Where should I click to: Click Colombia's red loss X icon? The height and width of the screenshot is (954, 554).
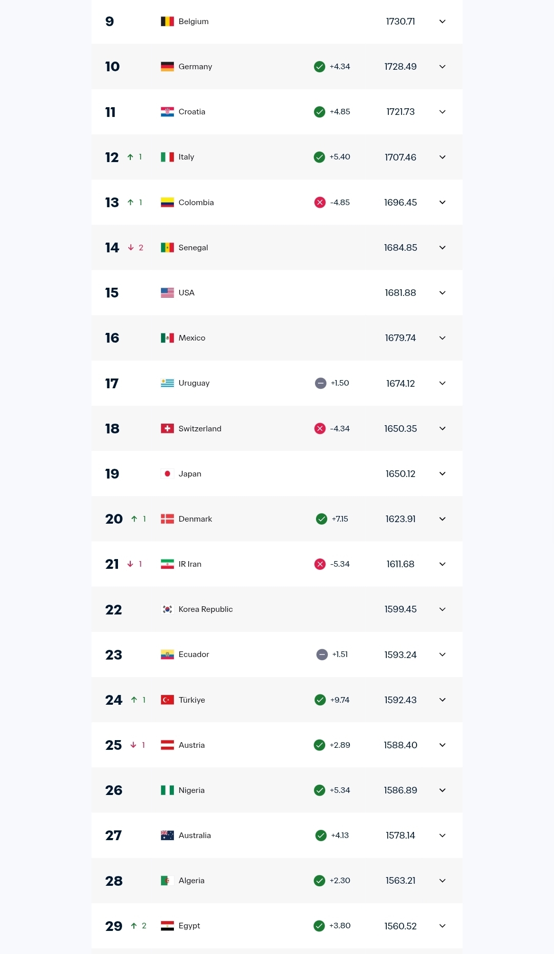coord(320,203)
